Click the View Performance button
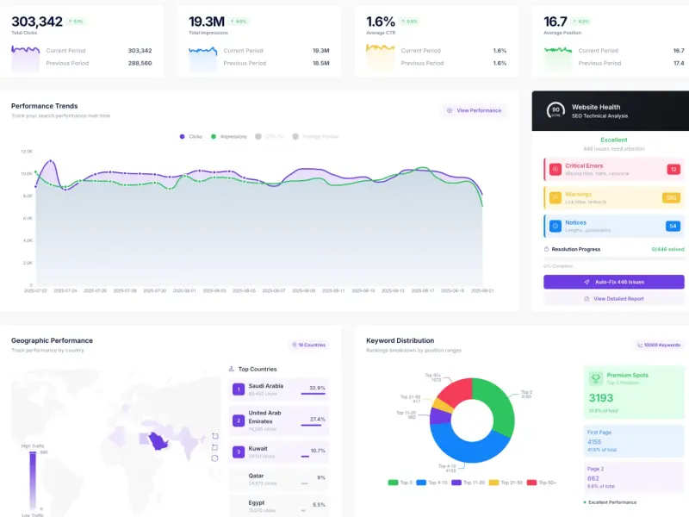Screen dimensions: 689x517 [475, 110]
